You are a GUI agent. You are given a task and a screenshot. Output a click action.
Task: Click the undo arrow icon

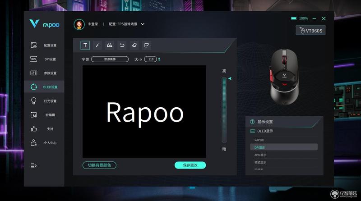pyautogui.click(x=122, y=46)
